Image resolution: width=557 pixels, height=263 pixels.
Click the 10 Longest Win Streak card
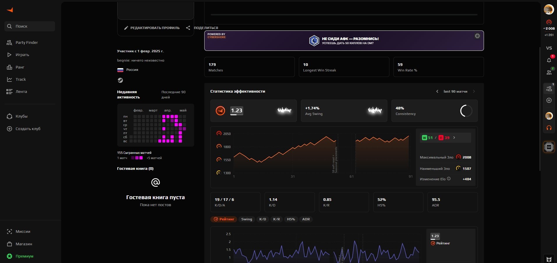(x=344, y=67)
